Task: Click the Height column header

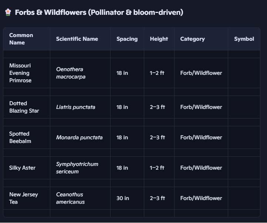Action: pyautogui.click(x=159, y=39)
